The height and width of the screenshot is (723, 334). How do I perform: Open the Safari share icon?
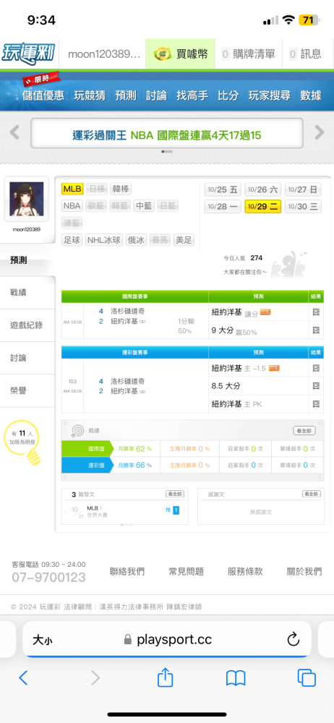[165, 677]
